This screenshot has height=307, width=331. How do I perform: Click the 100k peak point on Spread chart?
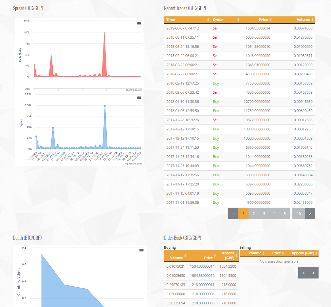(105, 106)
